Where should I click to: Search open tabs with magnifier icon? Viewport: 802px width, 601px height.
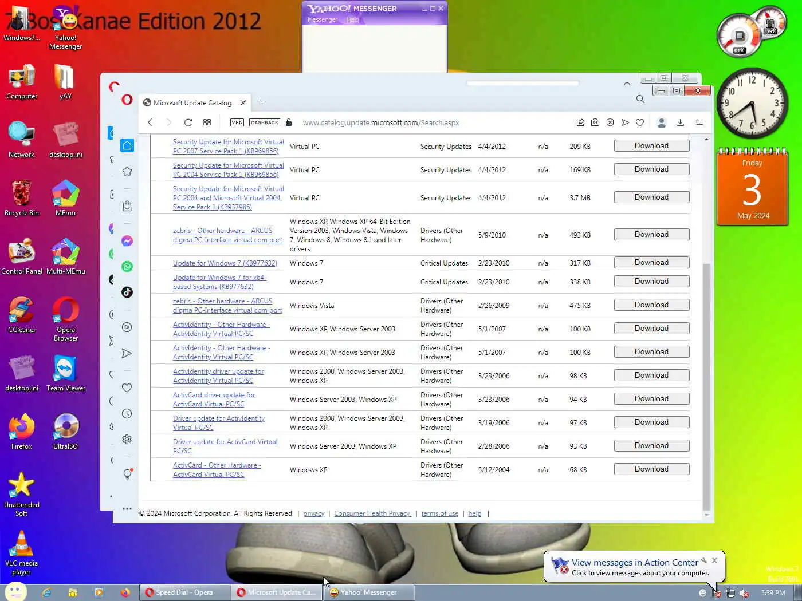pyautogui.click(x=640, y=99)
